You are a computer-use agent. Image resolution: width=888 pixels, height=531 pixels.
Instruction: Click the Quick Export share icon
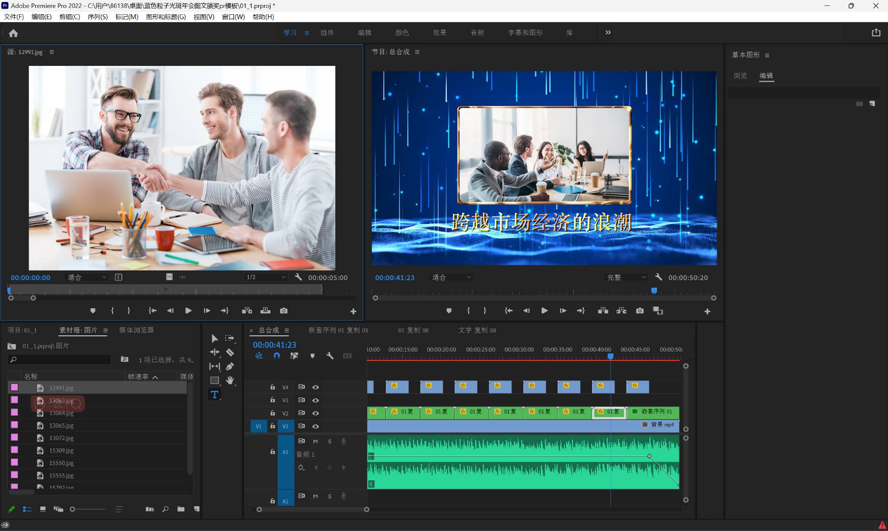(876, 32)
